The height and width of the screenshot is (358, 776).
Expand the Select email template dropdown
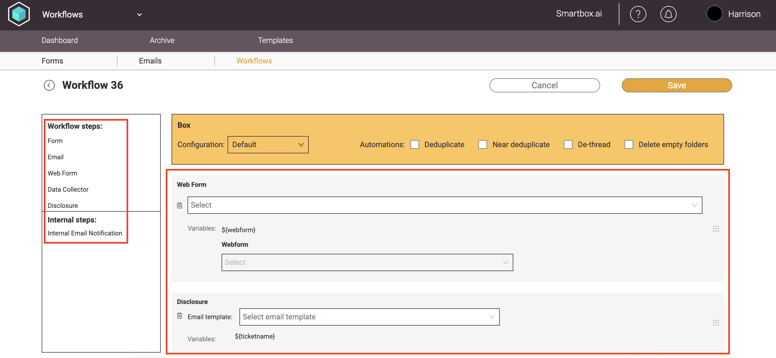369,317
